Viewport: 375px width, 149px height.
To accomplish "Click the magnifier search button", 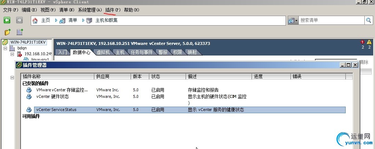I will (x=368, y=20).
